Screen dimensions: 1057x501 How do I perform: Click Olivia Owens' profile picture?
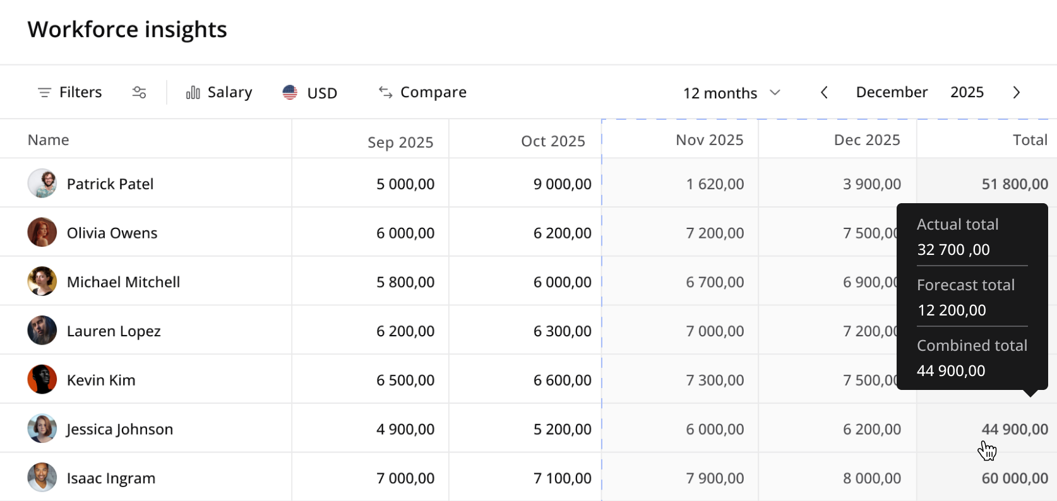(42, 233)
